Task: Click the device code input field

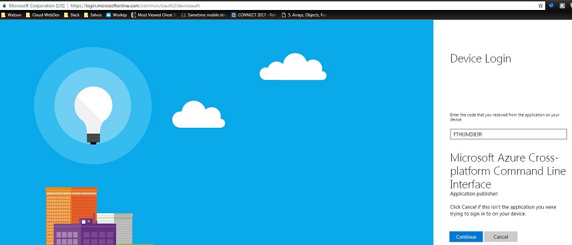Action: 508,134
